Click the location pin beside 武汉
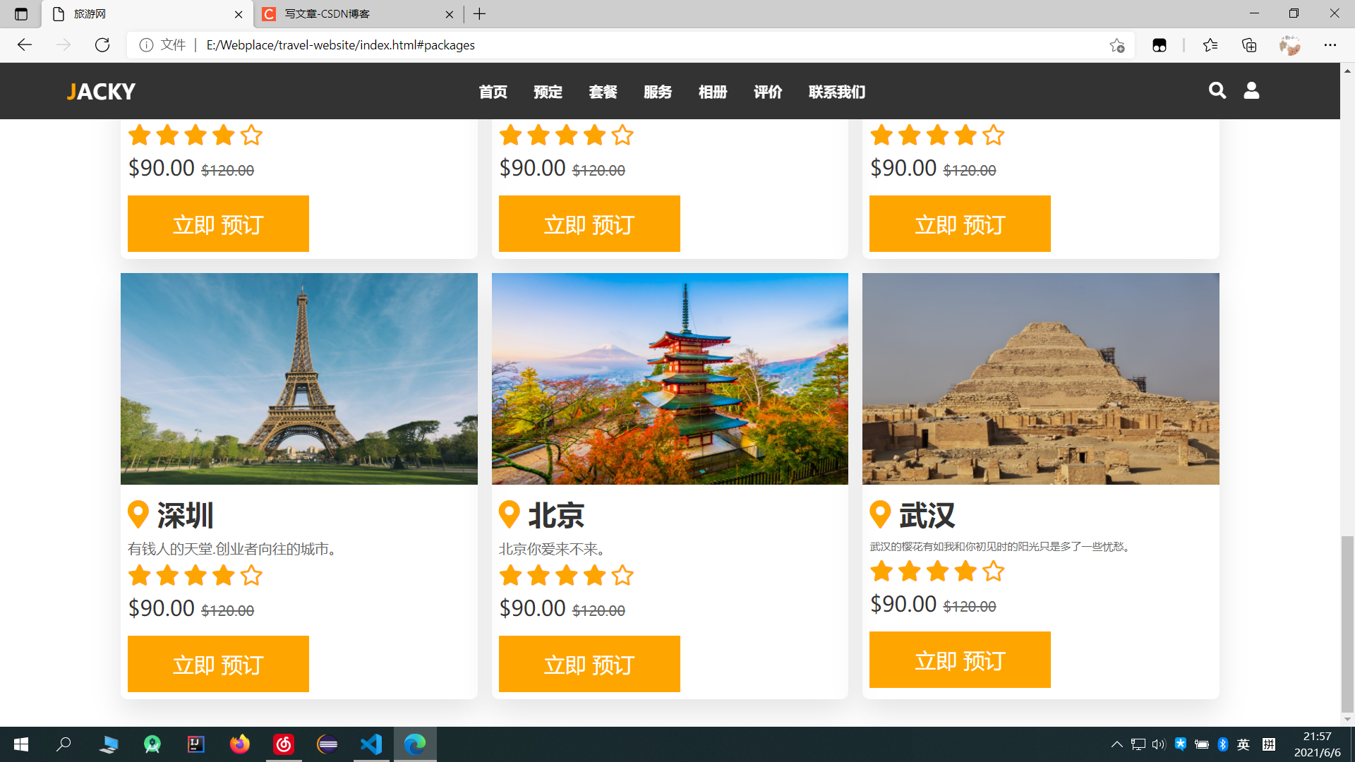 point(880,514)
